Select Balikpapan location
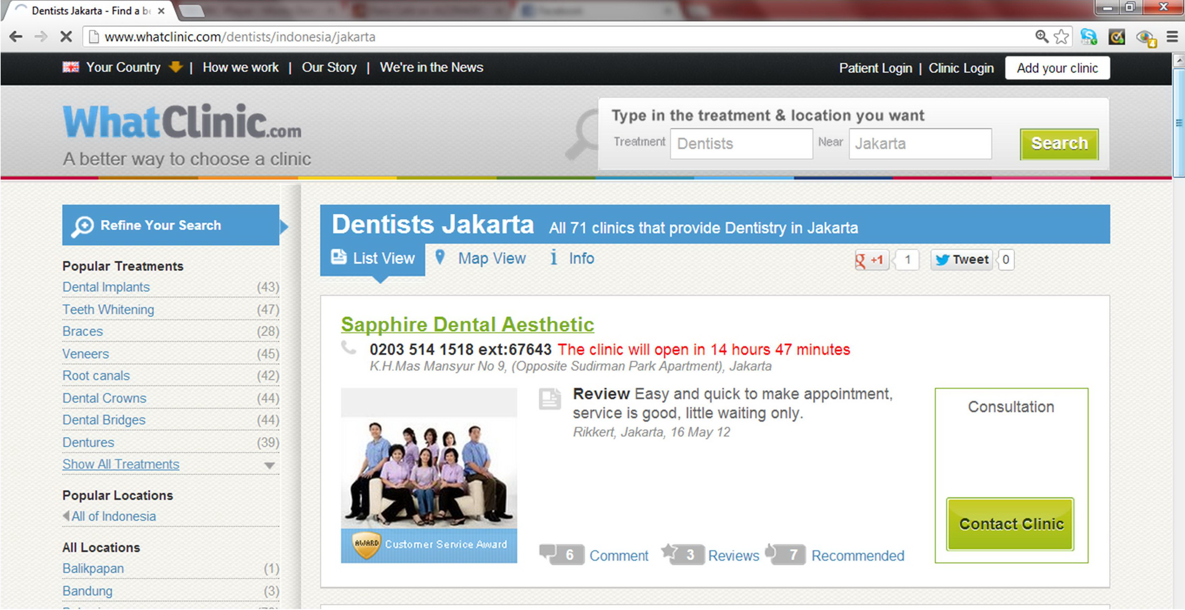The height and width of the screenshot is (610, 1185). [93, 569]
